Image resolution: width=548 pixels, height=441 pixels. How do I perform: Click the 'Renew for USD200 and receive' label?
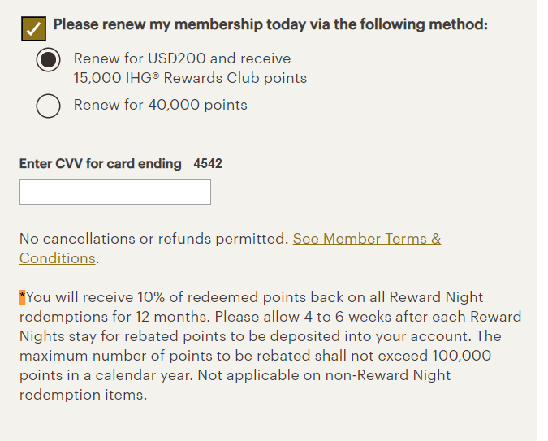tap(182, 58)
